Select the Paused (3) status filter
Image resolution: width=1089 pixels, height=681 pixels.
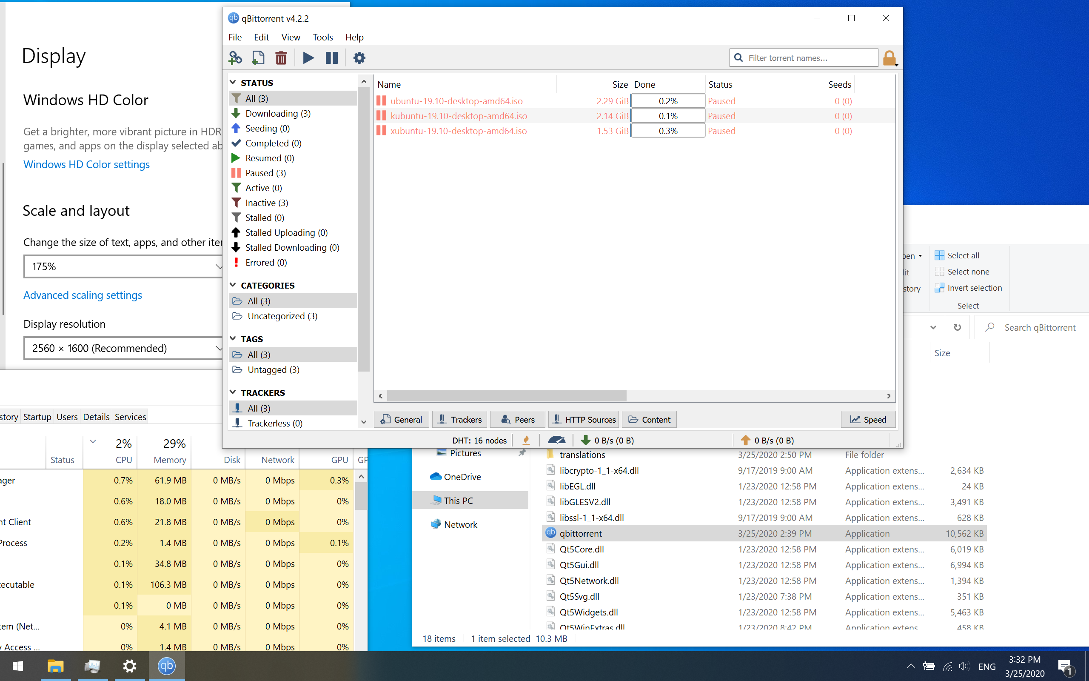pos(293,172)
